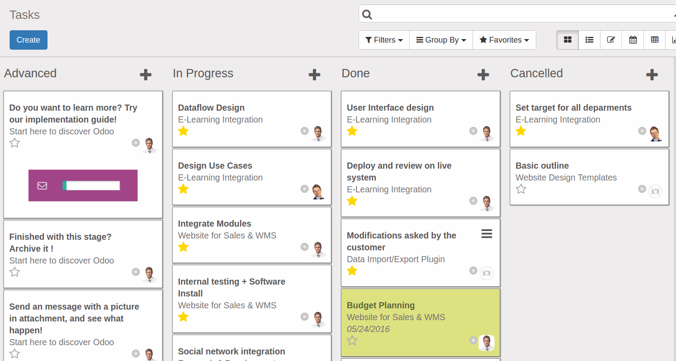Click plus icon in Done column
The height and width of the screenshot is (361, 676).
tap(483, 75)
